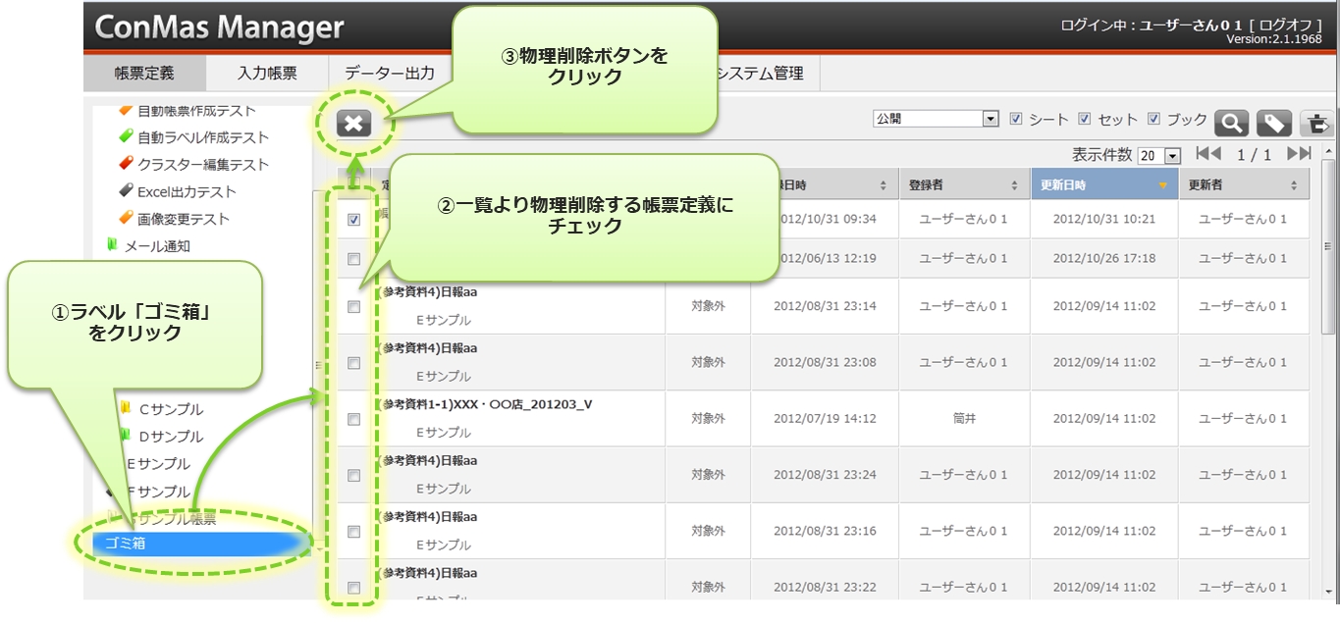Uncheck the セット checkbox
This screenshot has width=1340, height=623.
[x=1085, y=119]
